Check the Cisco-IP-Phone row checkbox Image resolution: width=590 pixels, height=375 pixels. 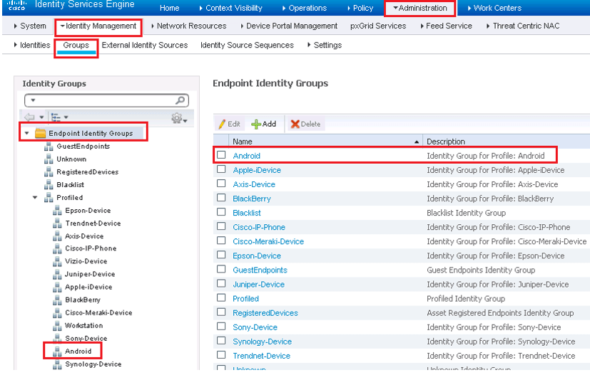(221, 226)
